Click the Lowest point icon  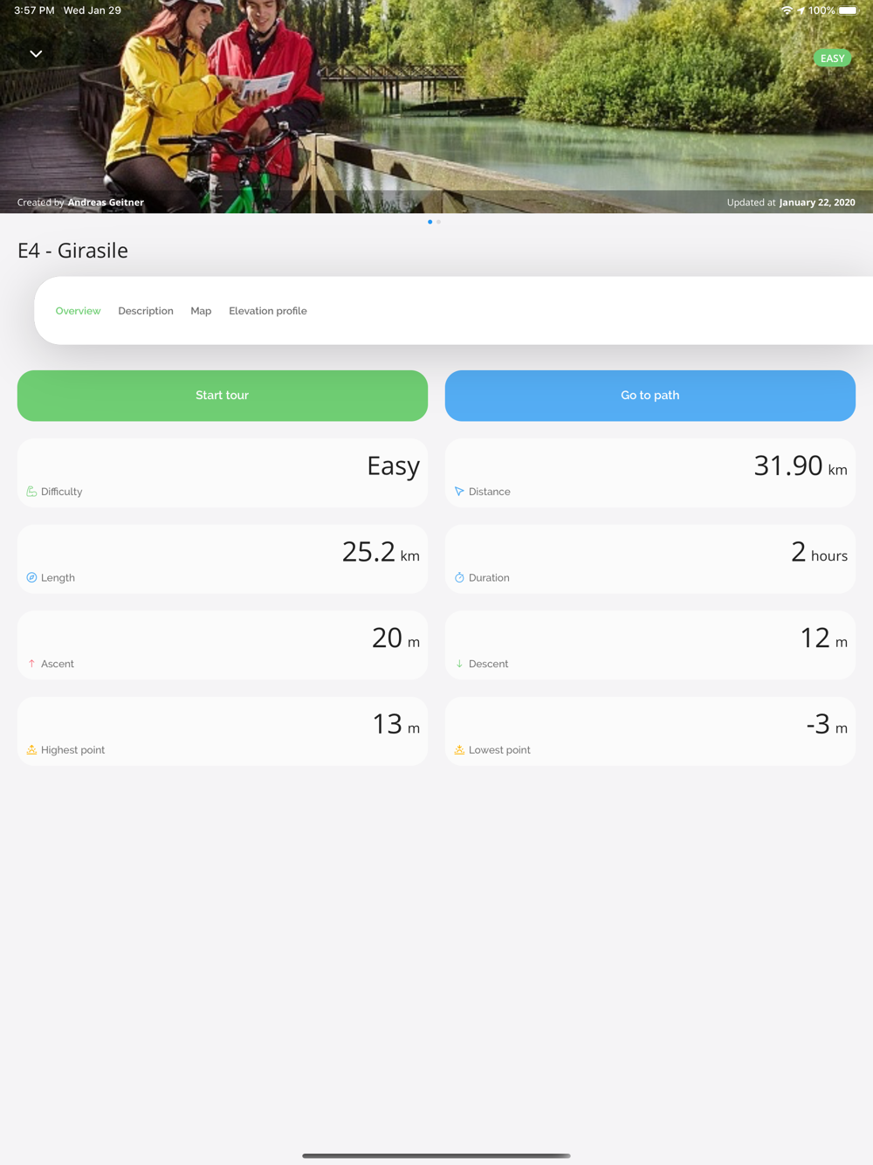(459, 749)
